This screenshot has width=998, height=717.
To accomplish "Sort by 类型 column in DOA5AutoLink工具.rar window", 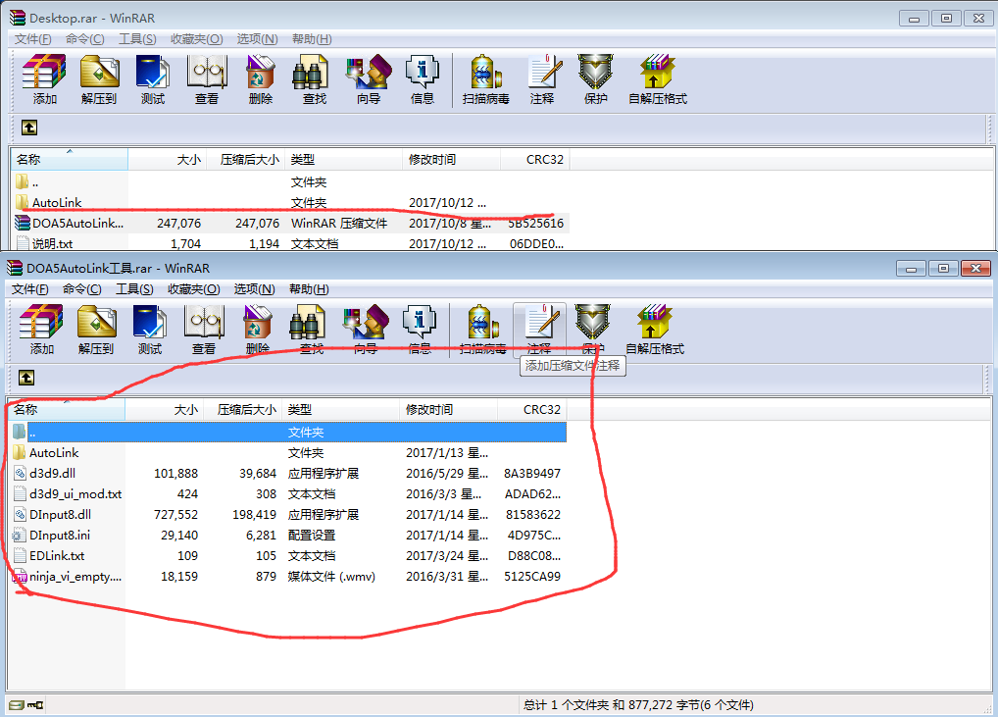I will pos(340,410).
